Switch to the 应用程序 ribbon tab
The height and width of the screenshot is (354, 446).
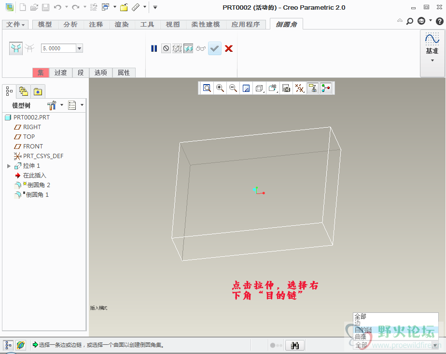(x=246, y=25)
